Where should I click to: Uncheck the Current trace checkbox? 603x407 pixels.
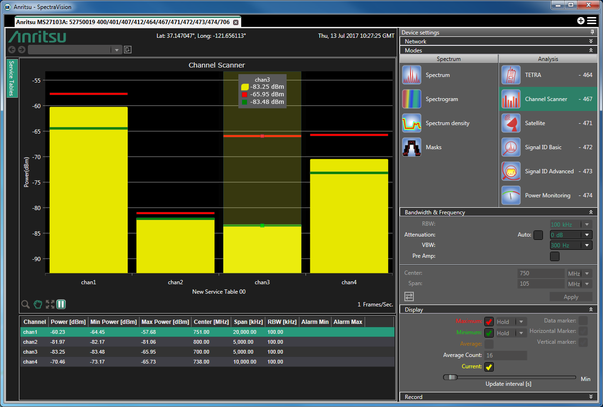[x=489, y=366]
